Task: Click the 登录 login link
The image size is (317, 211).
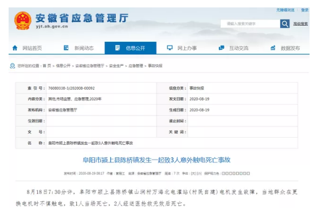Action: pos(304,10)
